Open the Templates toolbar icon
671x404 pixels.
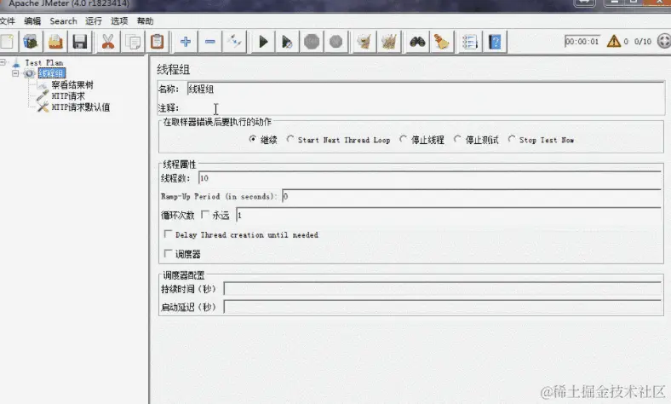point(31,42)
